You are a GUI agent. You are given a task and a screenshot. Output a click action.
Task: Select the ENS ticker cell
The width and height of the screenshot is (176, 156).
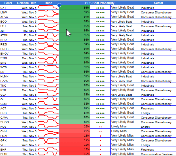coord(8,63)
